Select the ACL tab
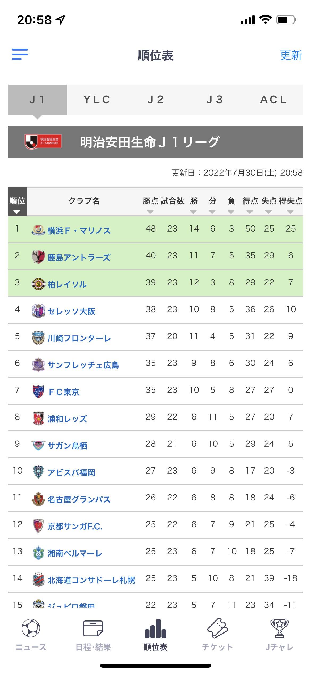Viewport: 311px width, 674px height. pyautogui.click(x=274, y=100)
